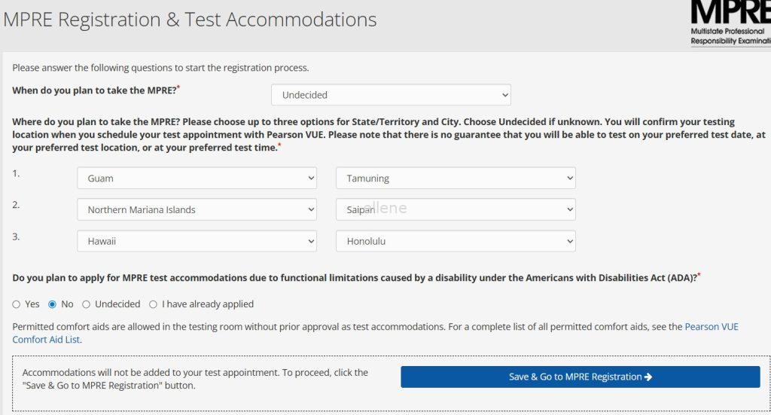771x415 pixels.
Task: Expand Northern Mariana Islands dropdown
Action: [x=197, y=209]
